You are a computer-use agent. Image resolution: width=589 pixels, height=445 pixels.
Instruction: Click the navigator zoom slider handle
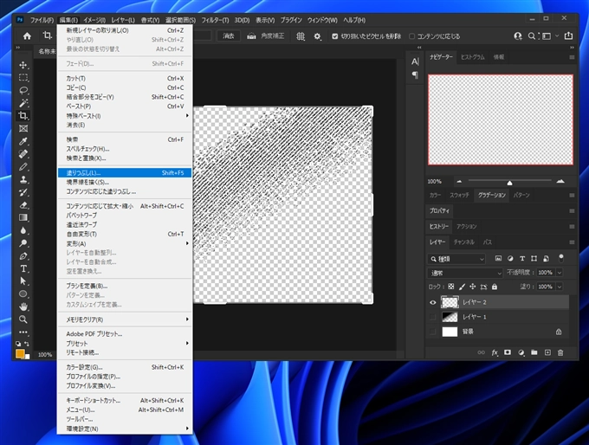tap(509, 182)
